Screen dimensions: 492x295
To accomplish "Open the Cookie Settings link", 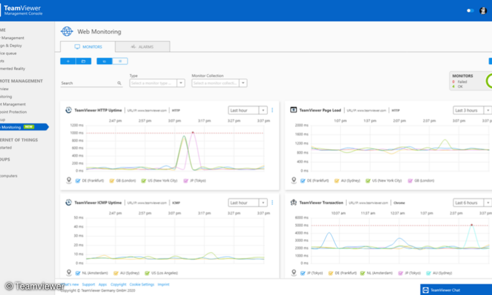I will 142,284.
